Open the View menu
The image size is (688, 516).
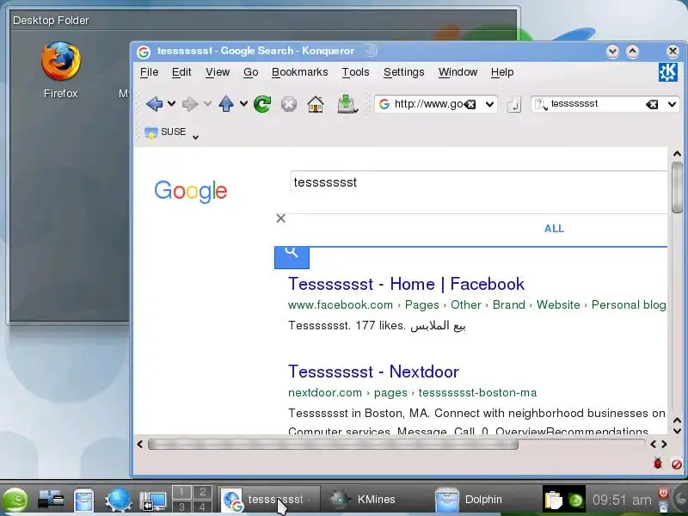218,72
